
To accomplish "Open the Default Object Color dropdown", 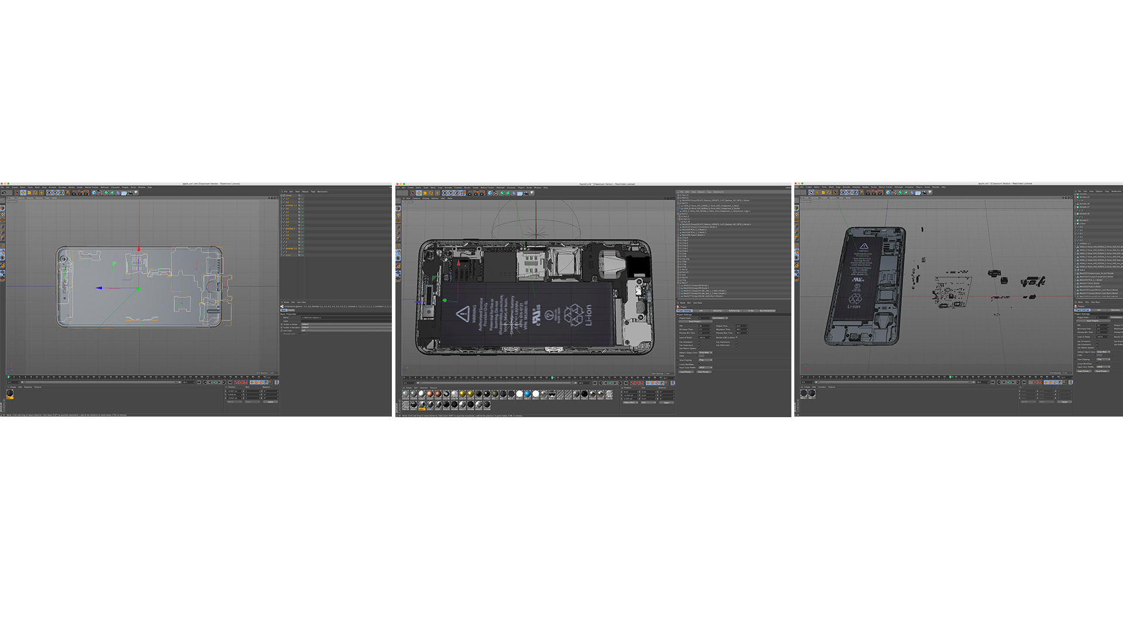I will click(705, 352).
